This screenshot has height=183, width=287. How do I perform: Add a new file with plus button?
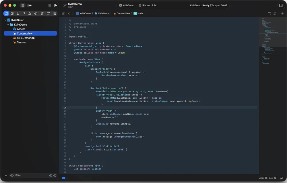6,176
